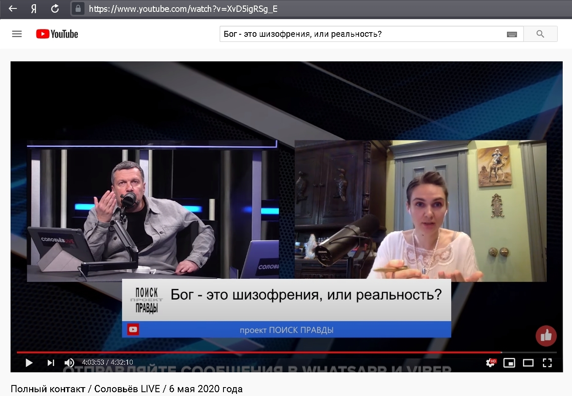The image size is (572, 396).
Task: Open video settings gear menu
Action: [x=491, y=363]
